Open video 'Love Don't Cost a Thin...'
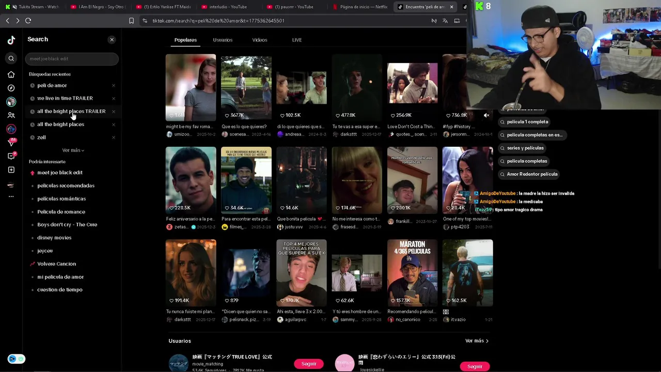 [413, 87]
